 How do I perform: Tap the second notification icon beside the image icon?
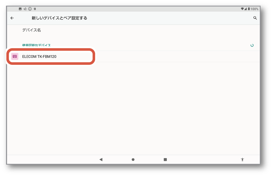pos(25,9)
